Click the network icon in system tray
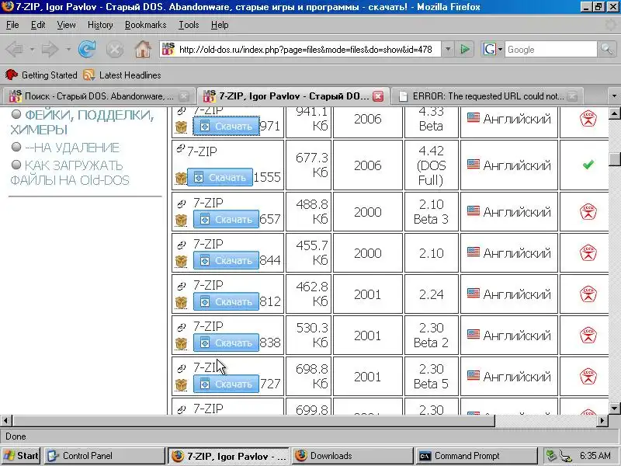This screenshot has width=621, height=466. click(565, 456)
